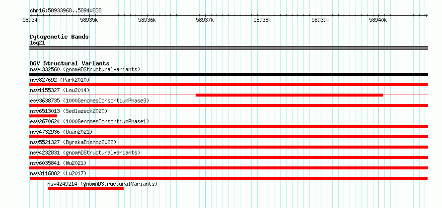Click the ruler's right arrowhead

(427, 15)
